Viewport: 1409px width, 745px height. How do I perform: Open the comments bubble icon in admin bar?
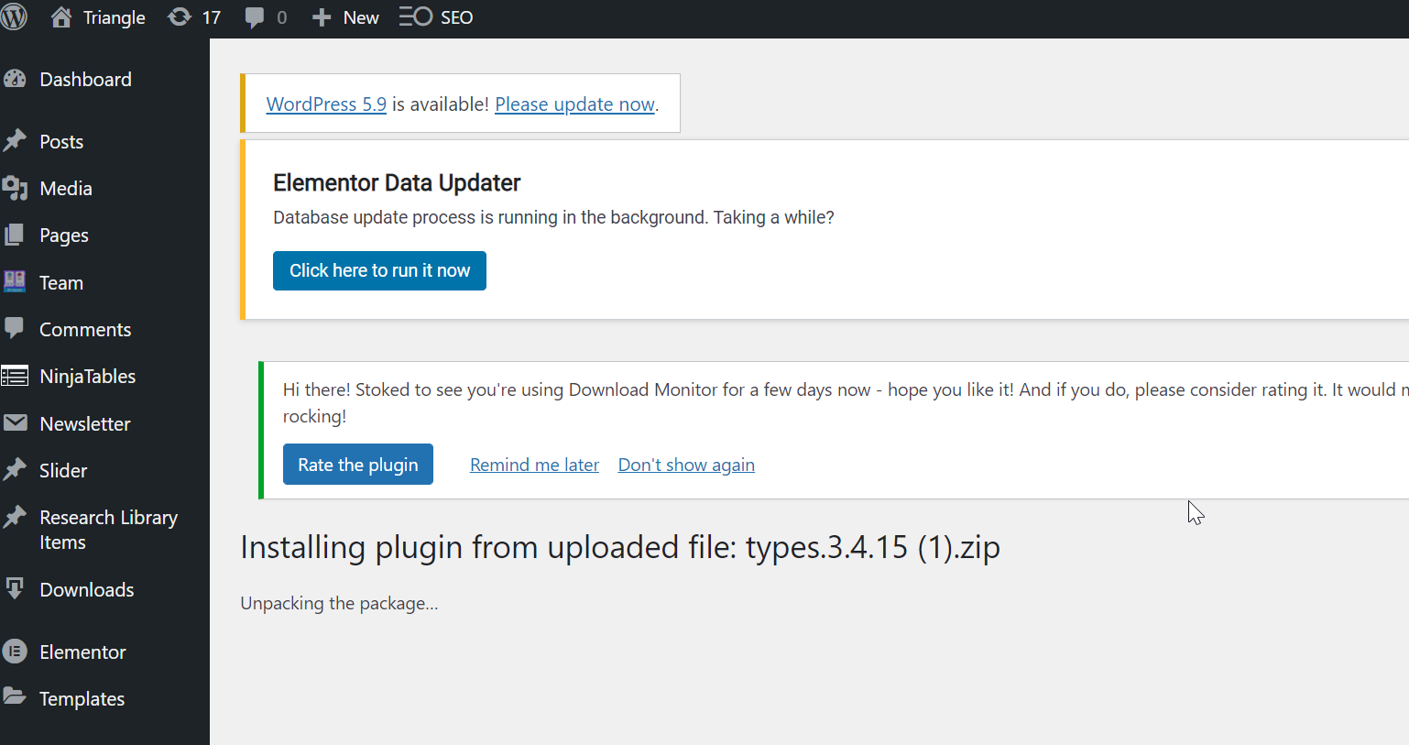(x=255, y=17)
